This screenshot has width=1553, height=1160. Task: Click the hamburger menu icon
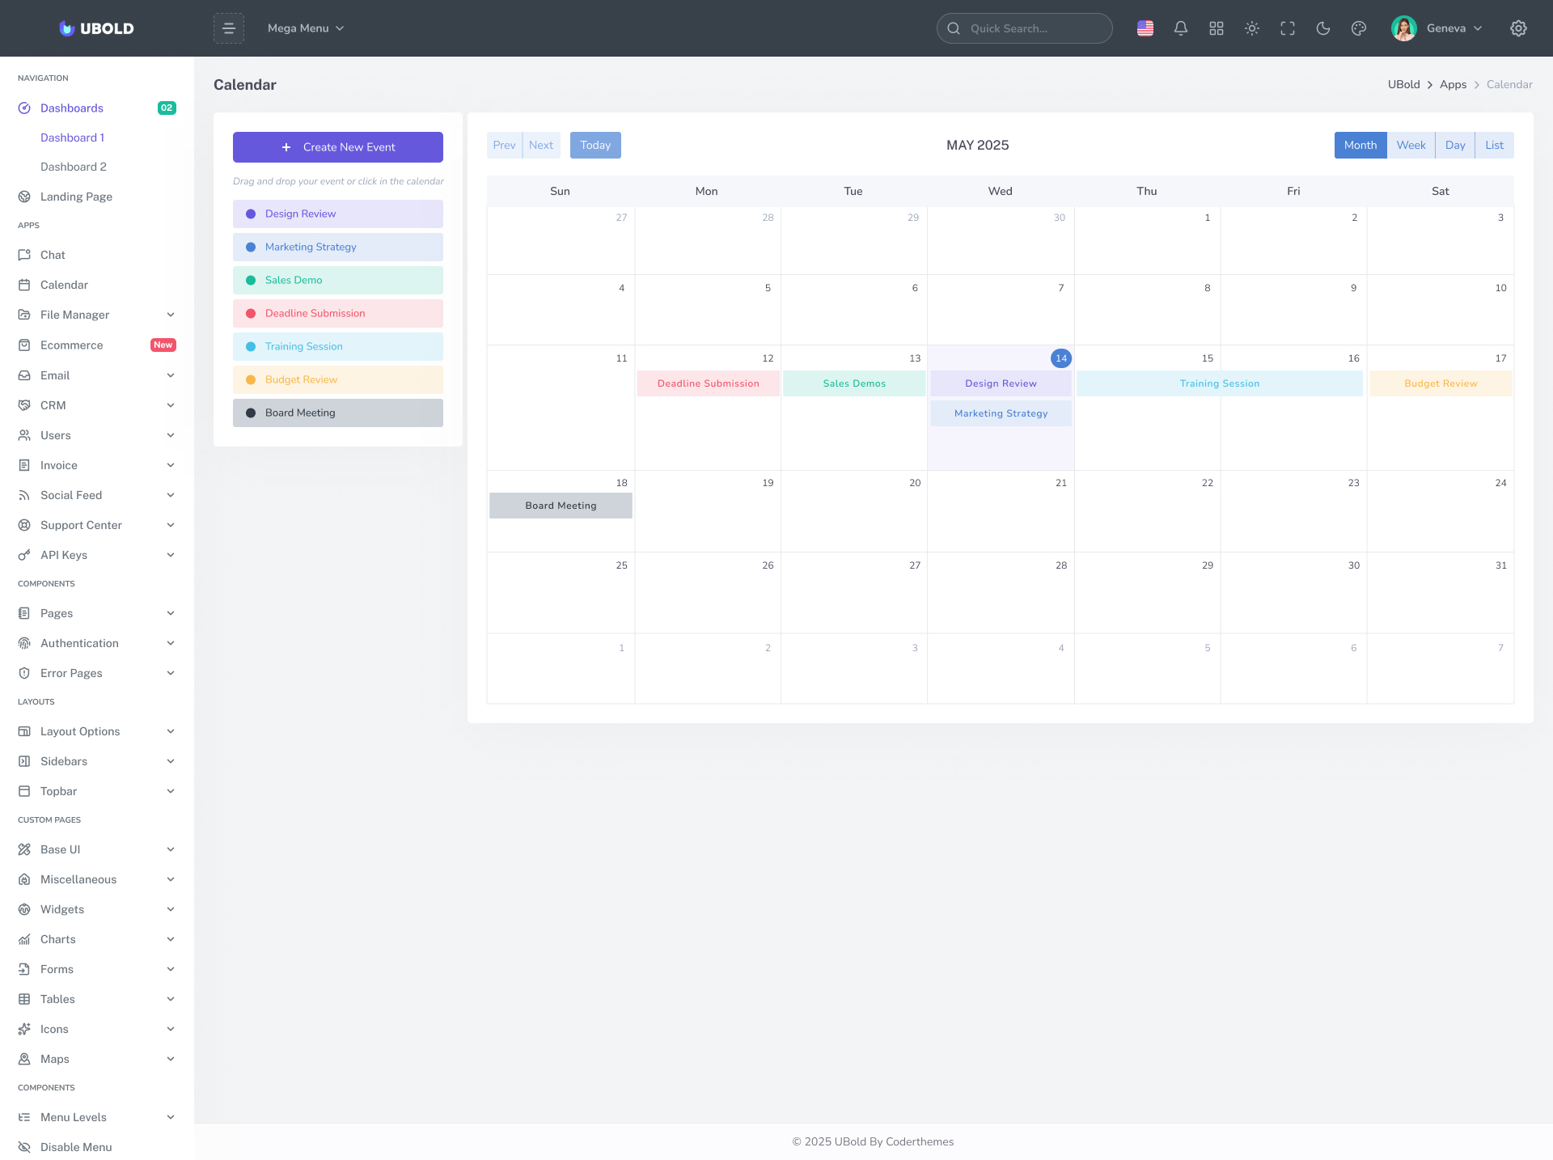click(x=229, y=28)
